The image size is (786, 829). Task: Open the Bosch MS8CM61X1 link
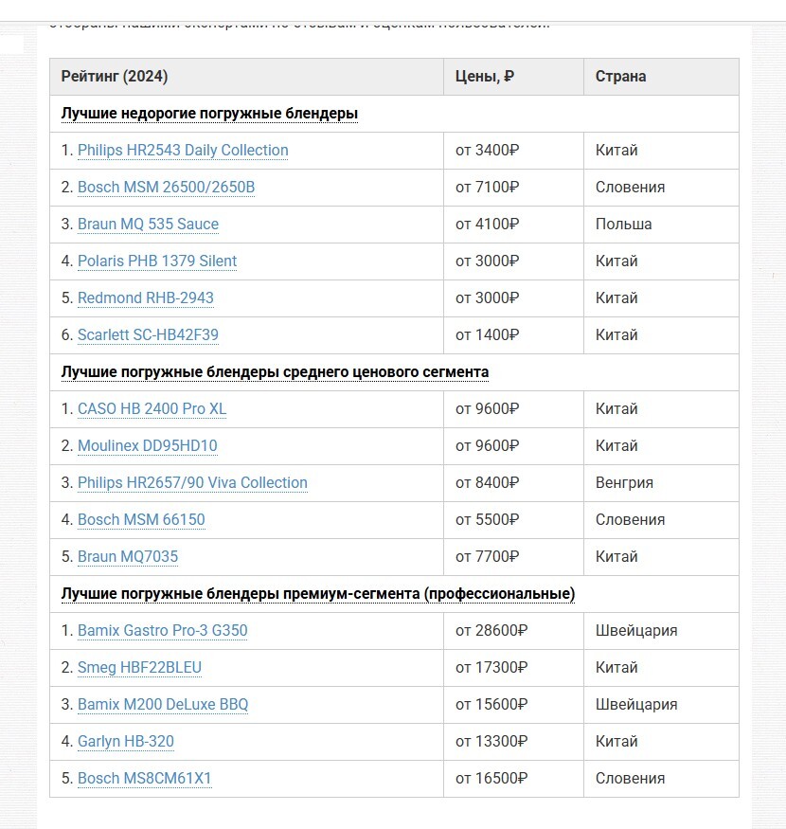(x=145, y=778)
